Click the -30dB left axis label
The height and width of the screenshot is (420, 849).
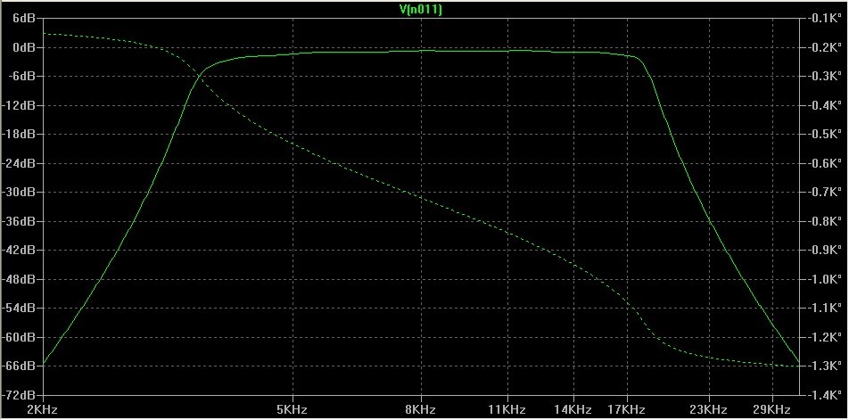point(21,192)
